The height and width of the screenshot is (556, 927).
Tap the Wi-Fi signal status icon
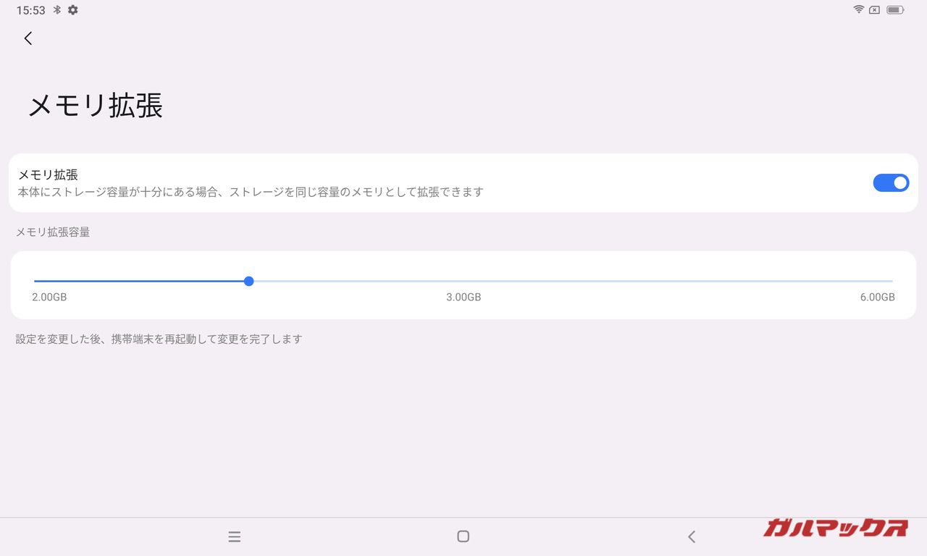click(859, 10)
